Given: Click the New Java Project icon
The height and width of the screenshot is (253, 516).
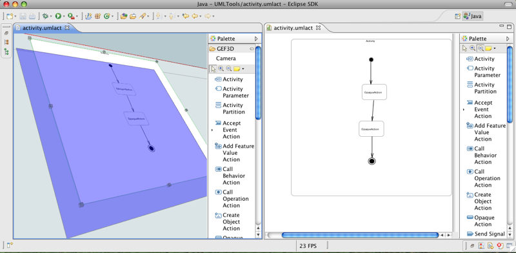Looking at the screenshot, I should tap(88, 15).
